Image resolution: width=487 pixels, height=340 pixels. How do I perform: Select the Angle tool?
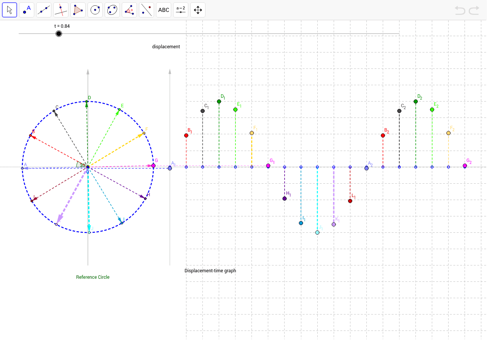129,10
